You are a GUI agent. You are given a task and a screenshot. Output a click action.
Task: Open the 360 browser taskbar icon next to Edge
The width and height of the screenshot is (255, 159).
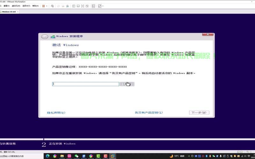(x=55, y=156)
